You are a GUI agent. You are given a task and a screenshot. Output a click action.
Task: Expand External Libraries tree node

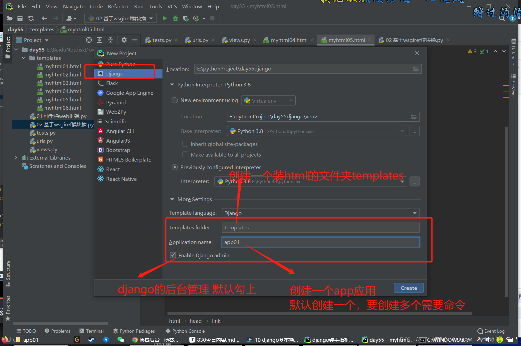click(16, 158)
